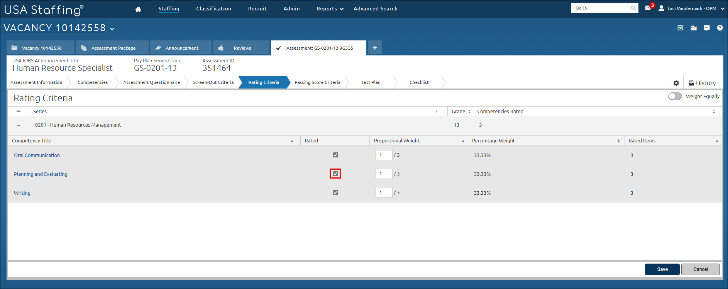Uncheck Rated for Oral Communication
The image size is (728, 289).
tap(335, 155)
